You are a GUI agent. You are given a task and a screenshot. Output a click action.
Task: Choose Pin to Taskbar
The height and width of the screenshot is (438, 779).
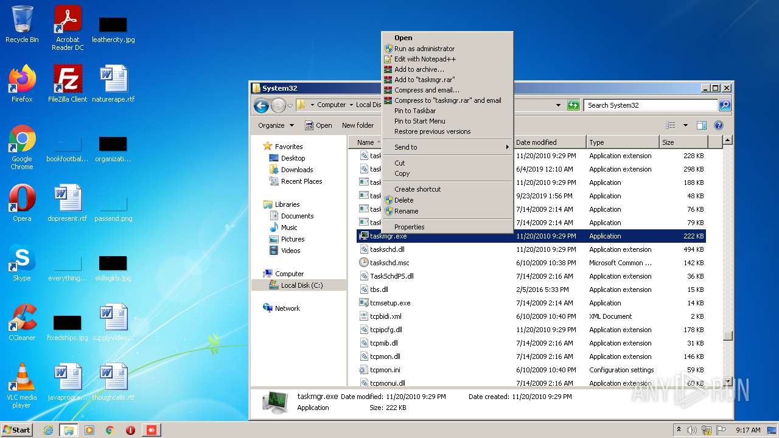(447, 111)
